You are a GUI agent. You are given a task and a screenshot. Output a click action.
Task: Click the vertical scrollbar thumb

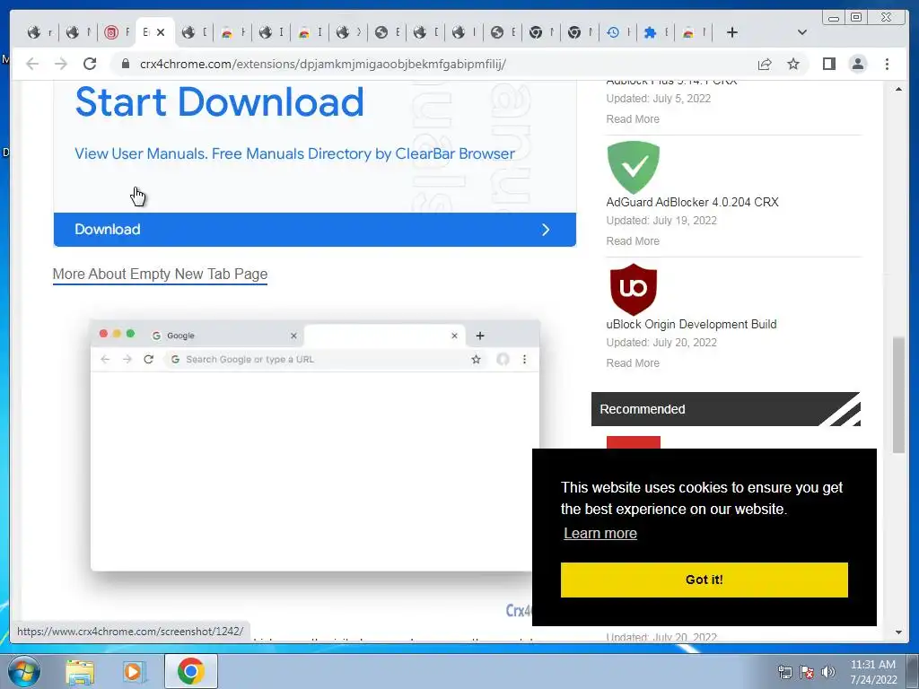point(898,395)
